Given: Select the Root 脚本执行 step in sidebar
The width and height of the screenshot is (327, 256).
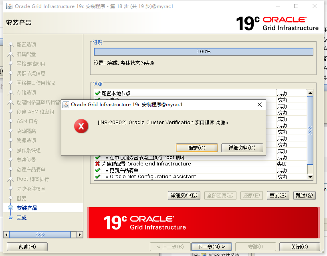Looking at the screenshot, I should tap(33, 179).
